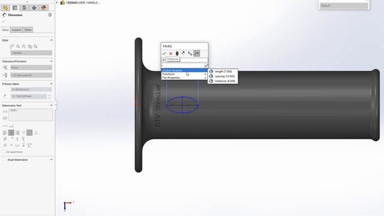
Task: Open the unit precision dropdown
Action: coord(31,75)
